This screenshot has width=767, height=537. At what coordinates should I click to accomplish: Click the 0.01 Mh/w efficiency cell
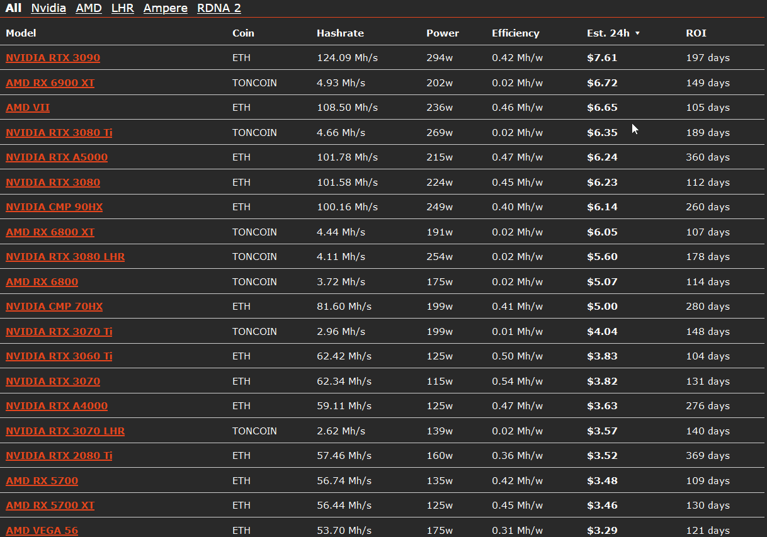[517, 331]
